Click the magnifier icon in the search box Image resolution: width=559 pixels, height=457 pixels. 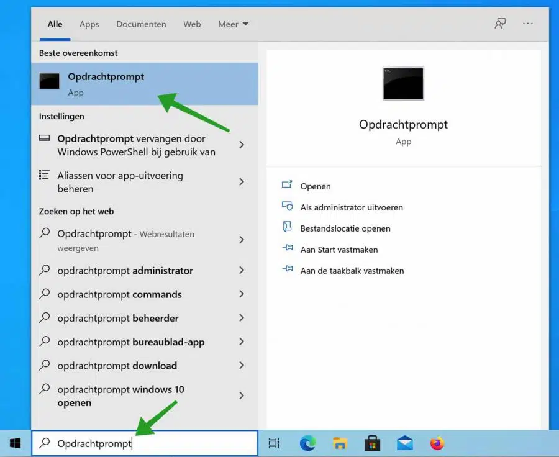(45, 443)
